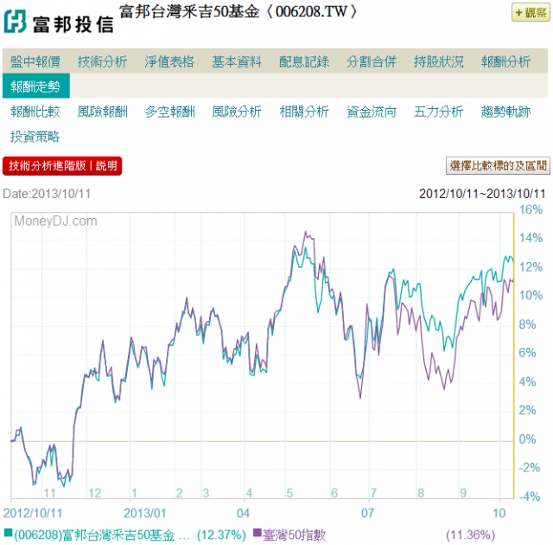Viewport: 553px width, 545px height.
Task: Open 五力分析 link
Action: (439, 112)
